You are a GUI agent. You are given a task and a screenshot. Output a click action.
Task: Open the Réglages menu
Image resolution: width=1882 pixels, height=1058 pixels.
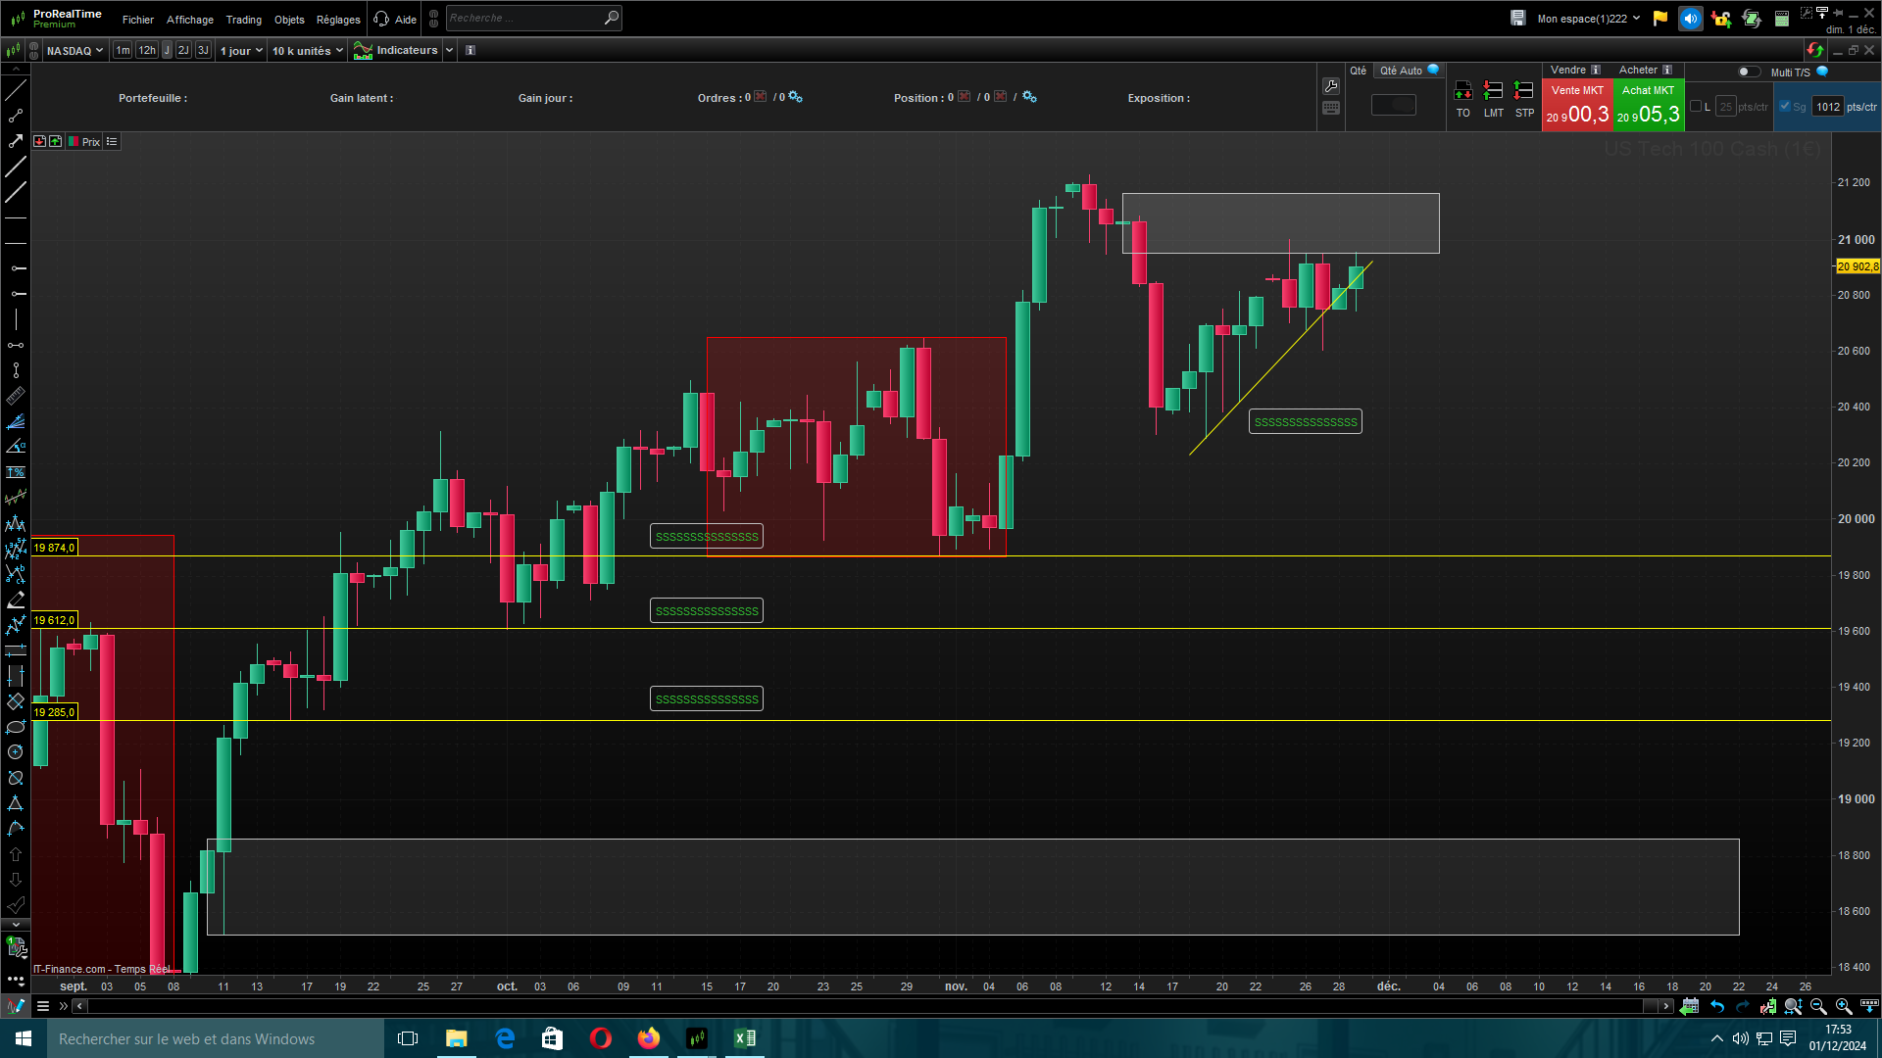click(x=338, y=20)
